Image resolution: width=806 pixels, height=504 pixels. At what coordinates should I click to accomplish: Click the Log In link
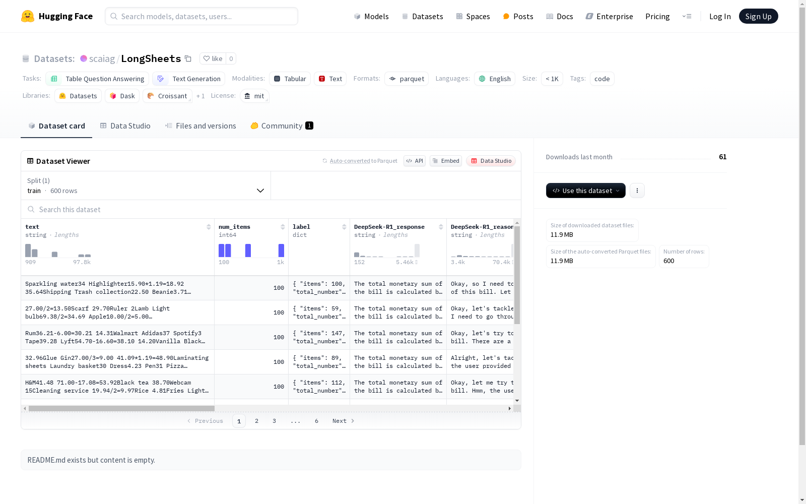pos(720,16)
